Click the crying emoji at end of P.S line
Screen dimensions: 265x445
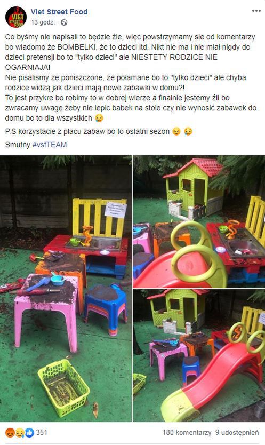pyautogui.click(x=188, y=131)
